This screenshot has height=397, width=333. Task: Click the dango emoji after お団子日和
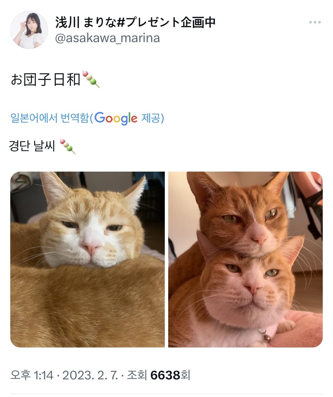click(x=91, y=79)
